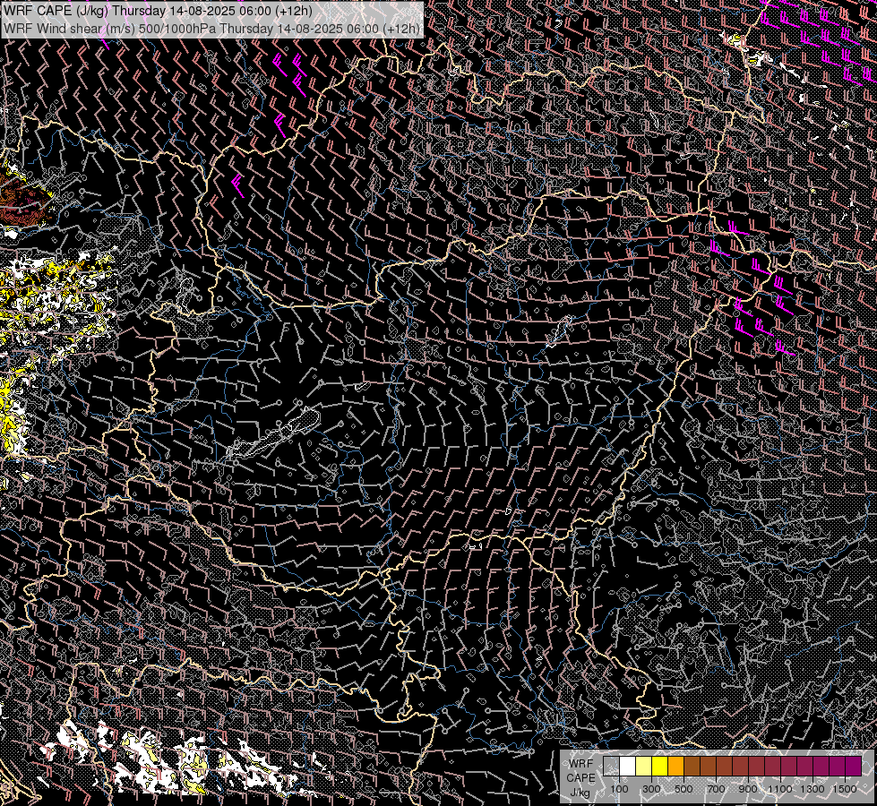Click the pale yellow swatch in the CAPE legend
Image resolution: width=877 pixels, height=806 pixels.
pos(644,767)
